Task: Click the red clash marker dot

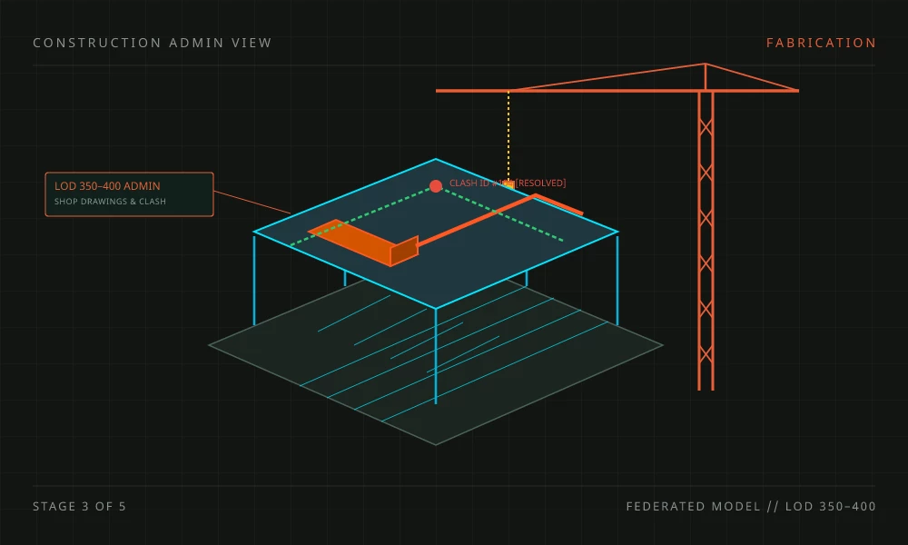Action: pyautogui.click(x=436, y=186)
